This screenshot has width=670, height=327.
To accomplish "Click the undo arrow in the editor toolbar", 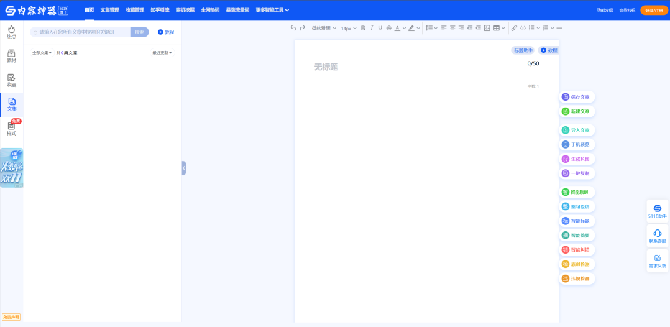I will pos(293,28).
